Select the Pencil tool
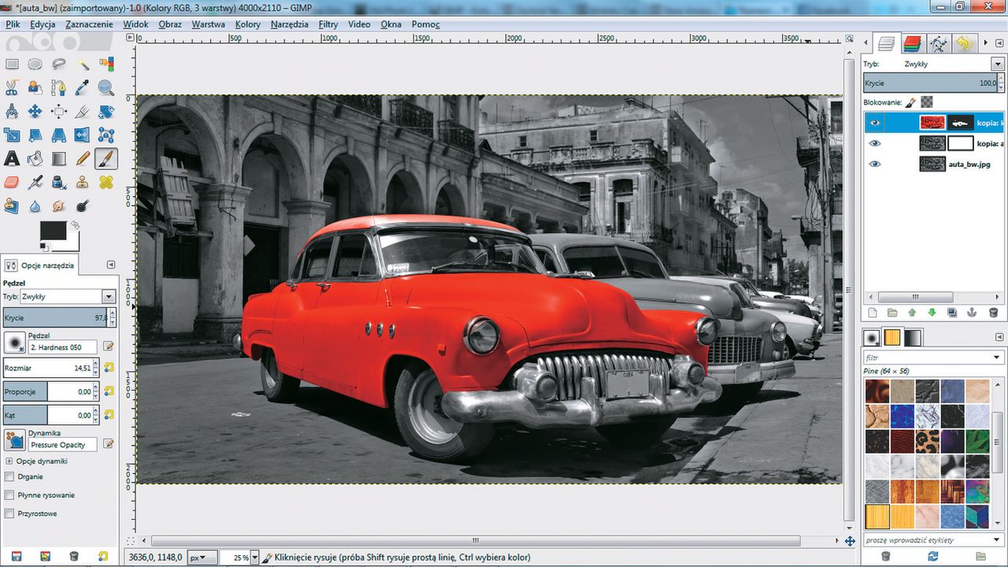The image size is (1008, 567). pos(83,159)
